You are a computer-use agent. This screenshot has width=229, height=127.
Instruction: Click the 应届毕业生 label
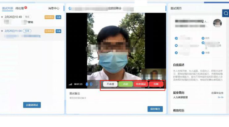pyautogui.click(x=217, y=93)
